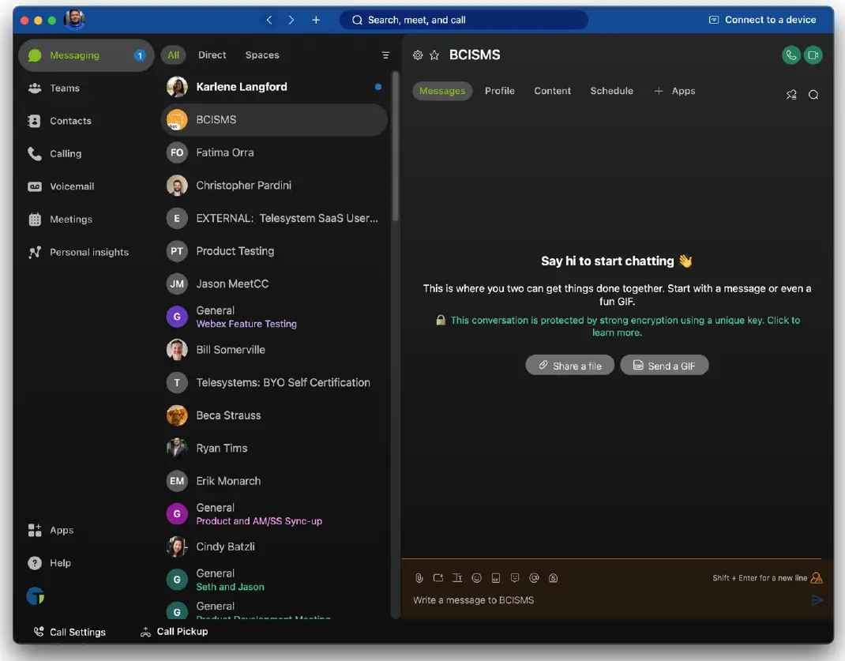Click Connect to a device
845x661 pixels.
click(763, 20)
